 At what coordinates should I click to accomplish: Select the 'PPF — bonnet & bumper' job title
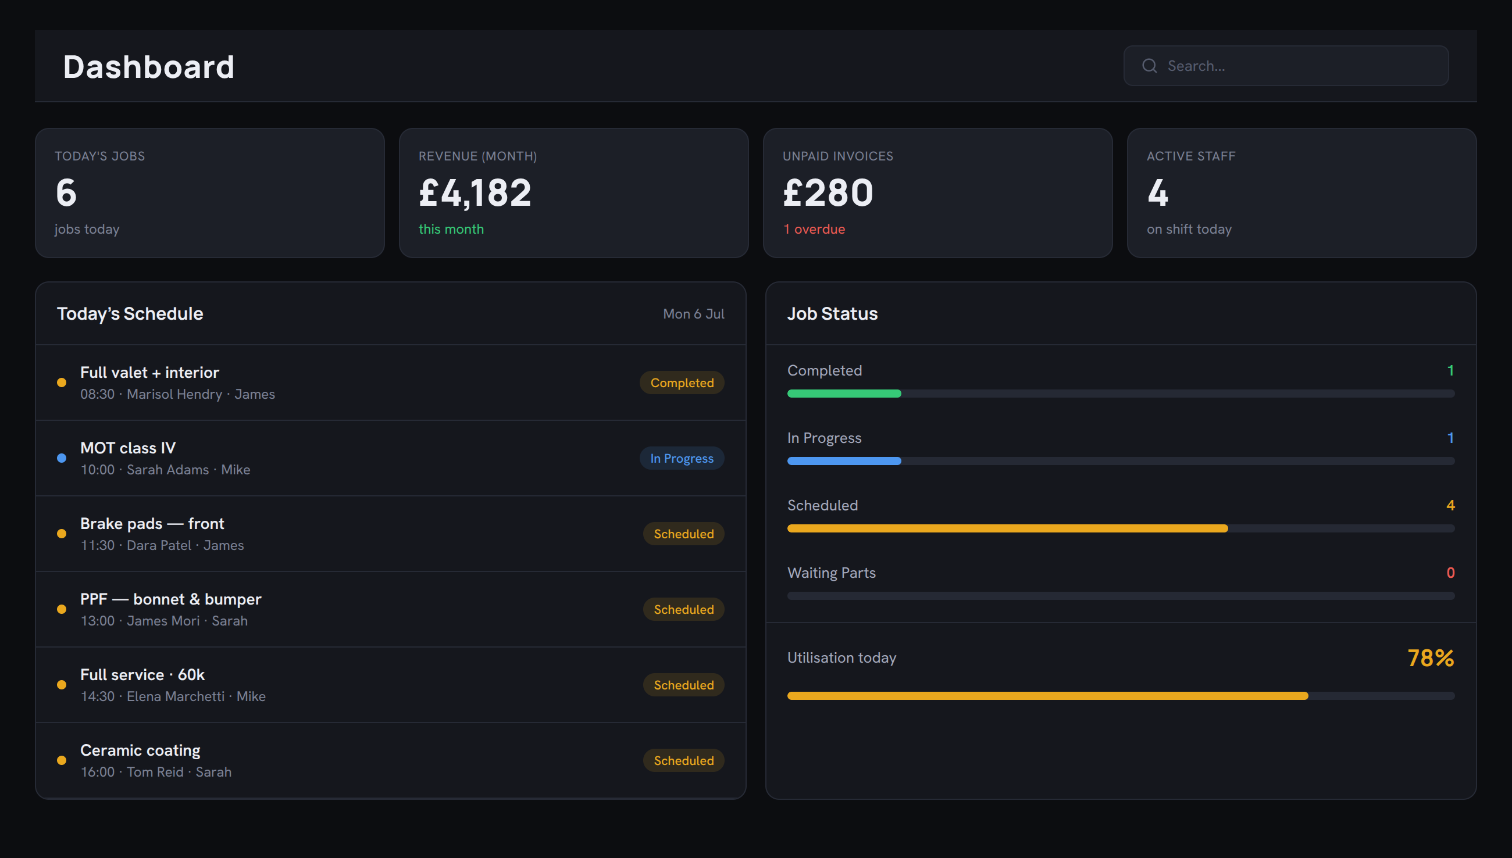pyautogui.click(x=171, y=599)
